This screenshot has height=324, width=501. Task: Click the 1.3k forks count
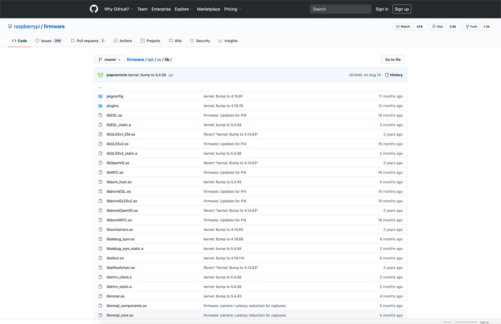tap(487, 27)
